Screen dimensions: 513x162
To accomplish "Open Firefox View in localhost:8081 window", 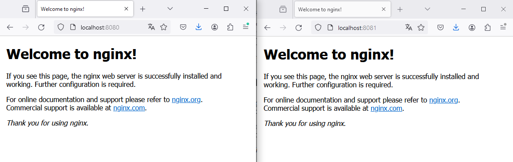I will click(x=283, y=9).
